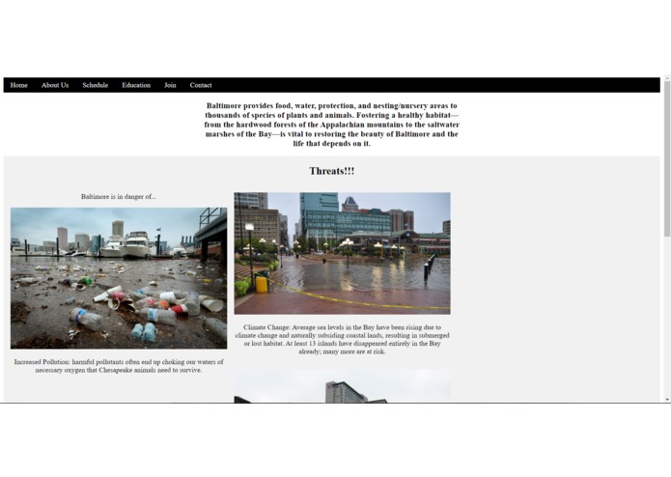Click the flooded Inner Harbor plaza photo
Screen dimensions: 671x477
click(x=342, y=253)
